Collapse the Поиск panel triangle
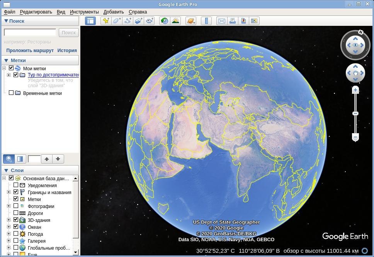The height and width of the screenshot is (257, 374). (6, 21)
